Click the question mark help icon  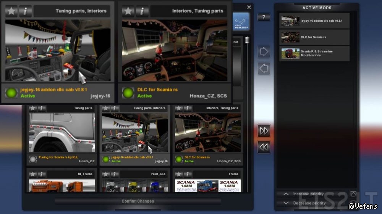pos(264,17)
